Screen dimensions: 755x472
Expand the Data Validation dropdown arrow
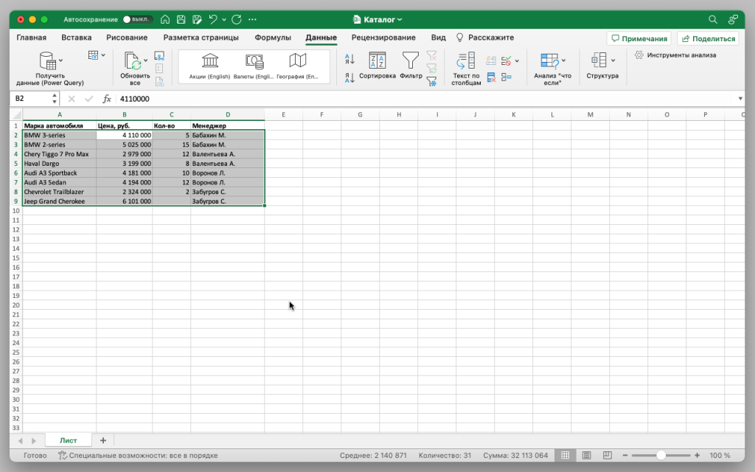(517, 61)
